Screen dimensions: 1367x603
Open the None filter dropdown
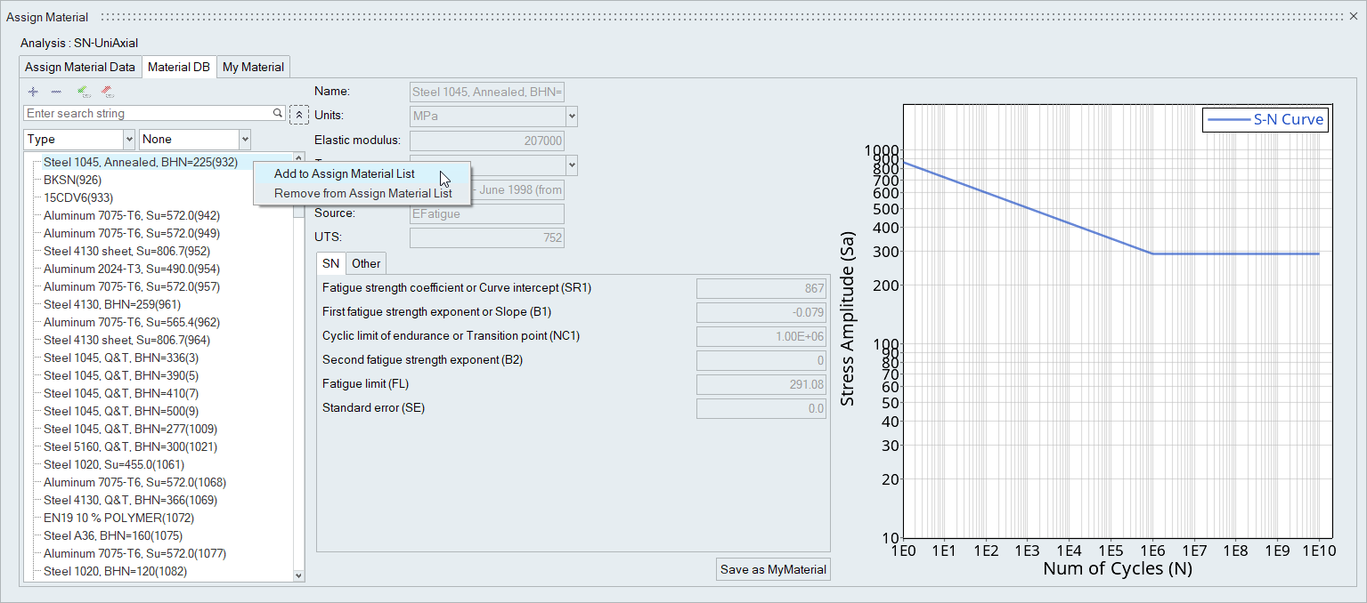244,140
